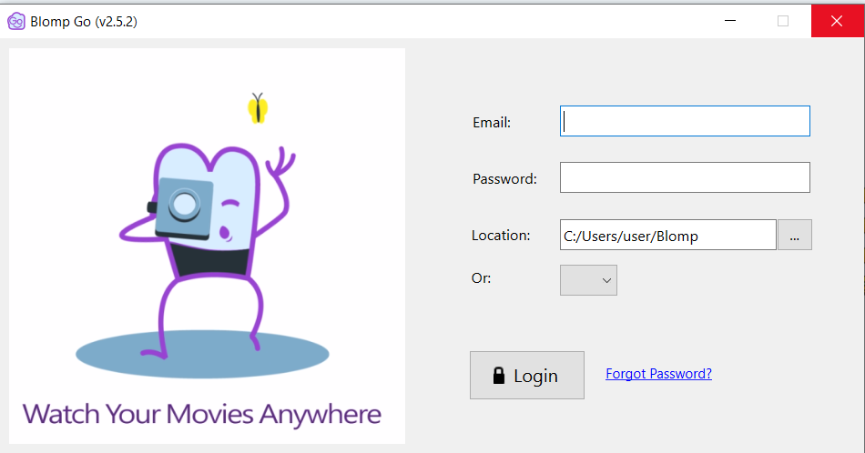Screen dimensions: 865x453
Task: Edit the Location path field
Action: coord(668,235)
